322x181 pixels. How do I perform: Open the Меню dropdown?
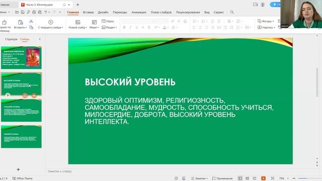[x=5, y=12]
